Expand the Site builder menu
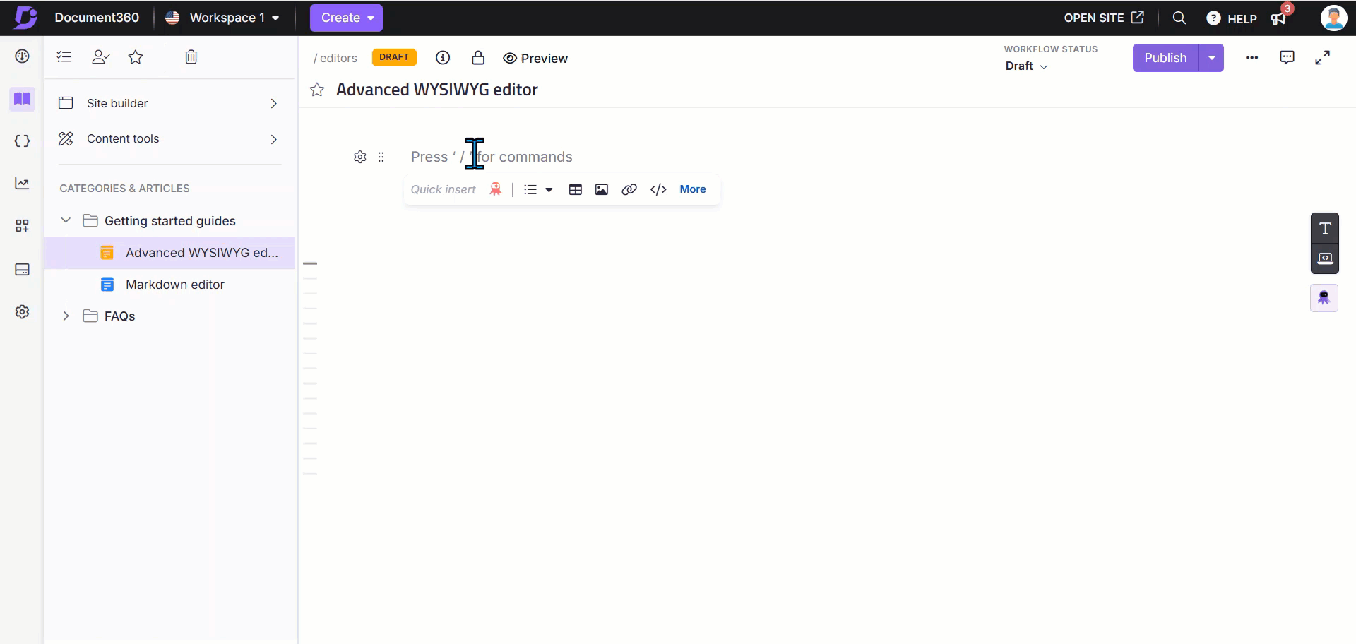The height and width of the screenshot is (644, 1356). [169, 103]
